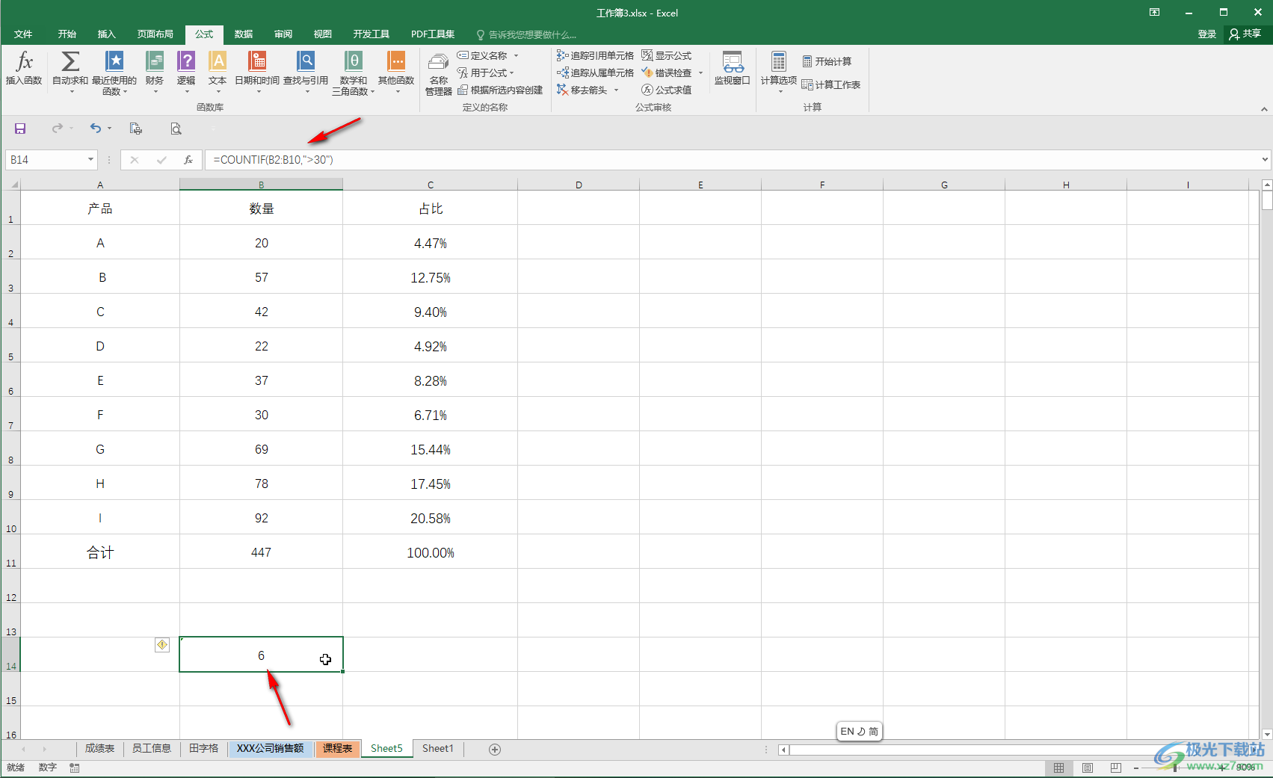Click the Redo arrow in quick access toolbar
The image size is (1273, 778).
click(x=57, y=129)
